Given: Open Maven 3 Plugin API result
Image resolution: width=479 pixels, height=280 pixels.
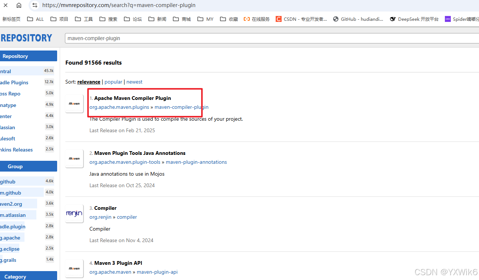Looking at the screenshot, I should coord(118,263).
